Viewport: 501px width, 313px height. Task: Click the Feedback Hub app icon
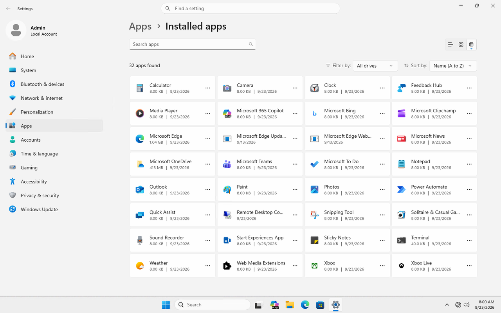[x=401, y=88]
